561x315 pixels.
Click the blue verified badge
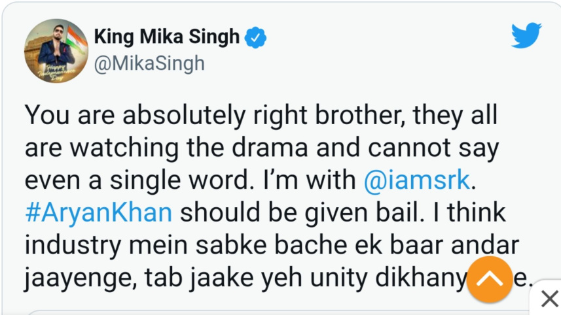pos(255,38)
